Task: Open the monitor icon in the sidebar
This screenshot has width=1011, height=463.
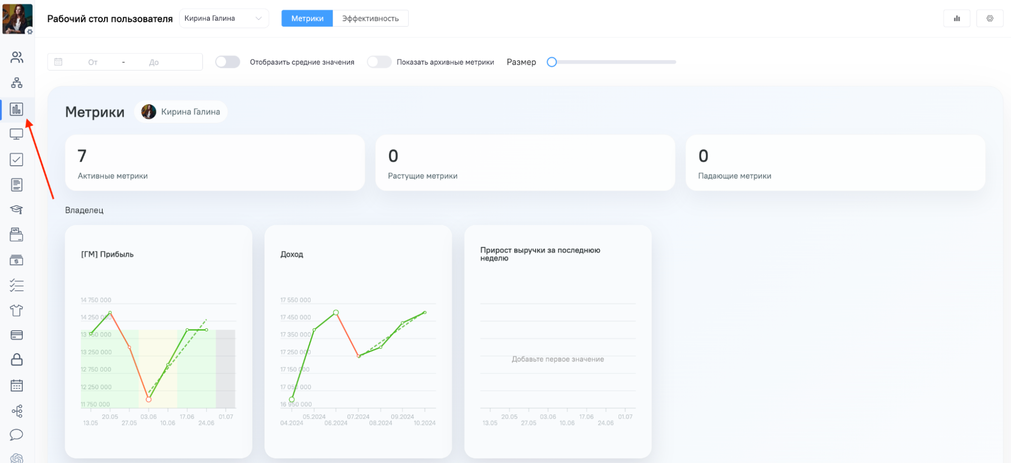Action: pyautogui.click(x=17, y=134)
